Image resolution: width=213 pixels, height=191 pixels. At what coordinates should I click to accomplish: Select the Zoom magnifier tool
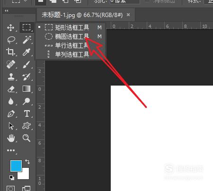coord(27,138)
